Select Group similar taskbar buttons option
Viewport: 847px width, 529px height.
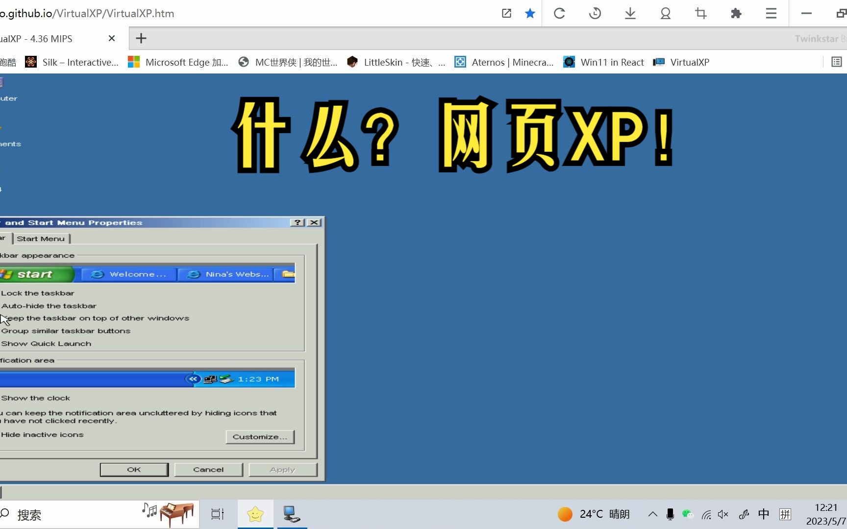point(66,331)
